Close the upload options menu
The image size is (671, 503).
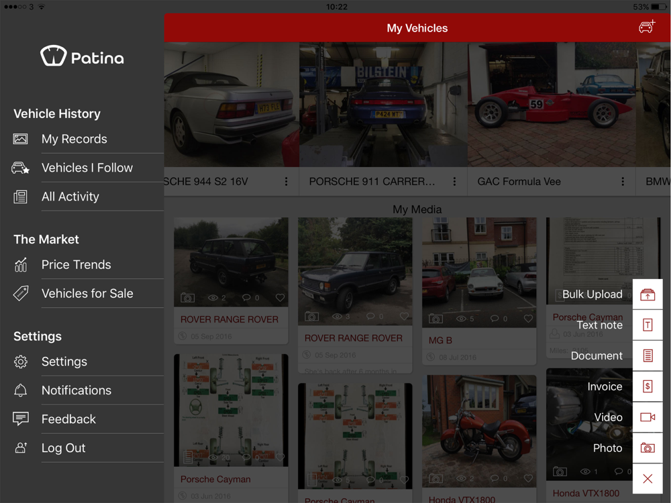coord(648,479)
